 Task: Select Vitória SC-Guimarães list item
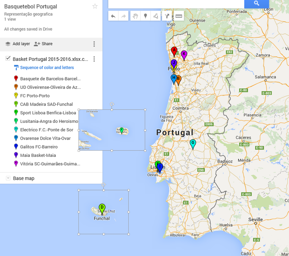50,163
